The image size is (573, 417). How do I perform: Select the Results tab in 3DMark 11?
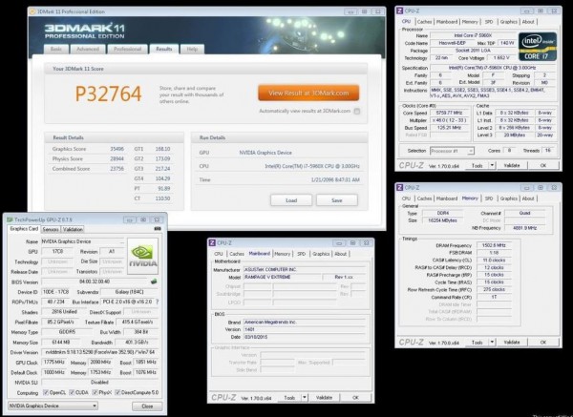tap(163, 49)
